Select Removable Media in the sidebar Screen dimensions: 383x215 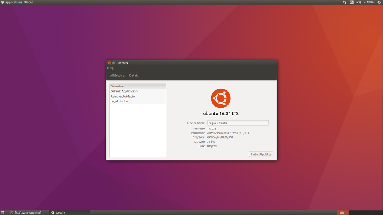point(138,96)
